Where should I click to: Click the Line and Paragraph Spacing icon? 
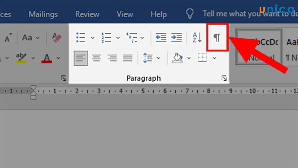tap(148, 58)
